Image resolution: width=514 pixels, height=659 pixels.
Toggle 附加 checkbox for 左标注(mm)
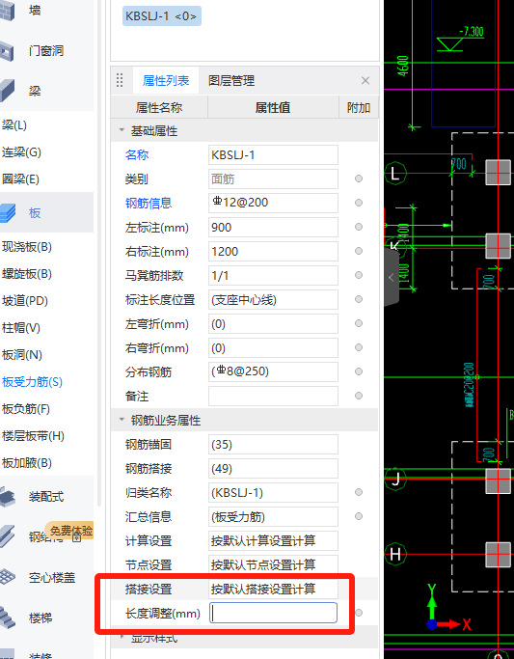click(x=358, y=227)
